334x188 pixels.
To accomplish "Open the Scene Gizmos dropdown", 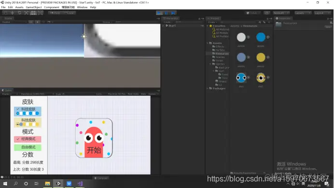I will 107,22.
